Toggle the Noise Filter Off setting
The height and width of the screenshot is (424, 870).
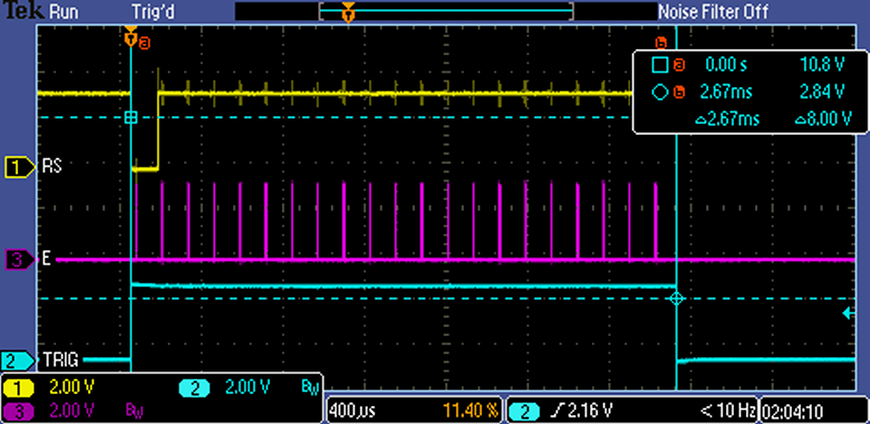coord(712,12)
